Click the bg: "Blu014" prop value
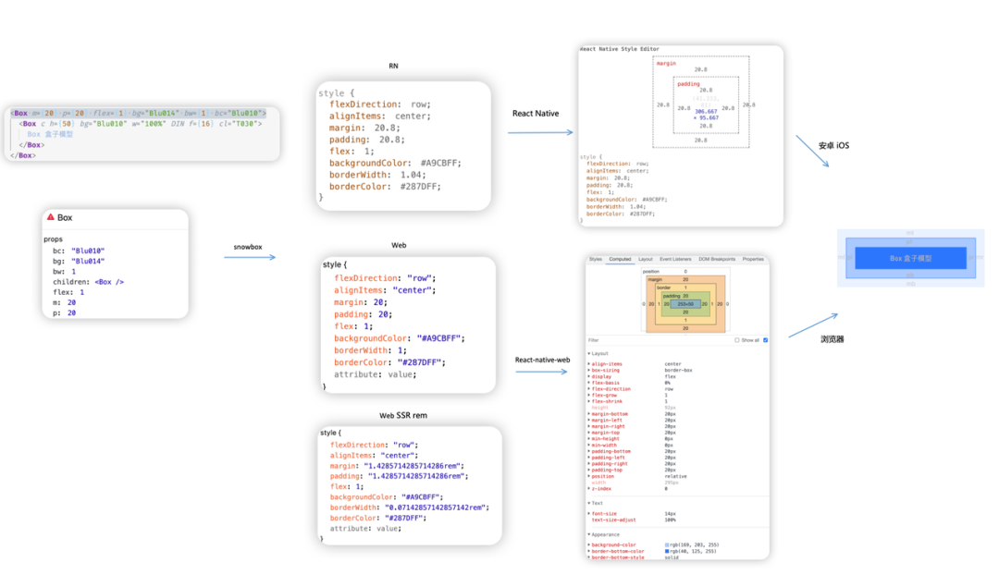The height and width of the screenshot is (575, 999). (88, 261)
